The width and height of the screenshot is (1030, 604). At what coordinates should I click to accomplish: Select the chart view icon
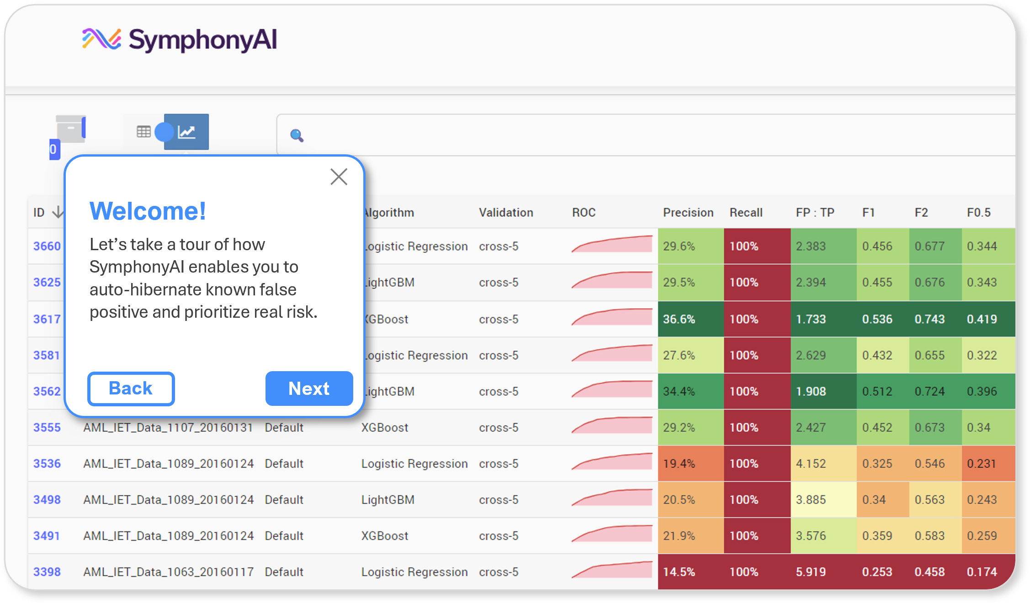click(x=187, y=132)
